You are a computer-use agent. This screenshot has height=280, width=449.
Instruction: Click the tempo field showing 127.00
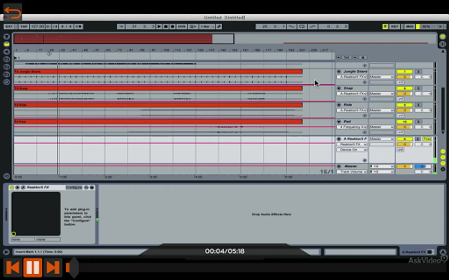pyautogui.click(x=37, y=27)
